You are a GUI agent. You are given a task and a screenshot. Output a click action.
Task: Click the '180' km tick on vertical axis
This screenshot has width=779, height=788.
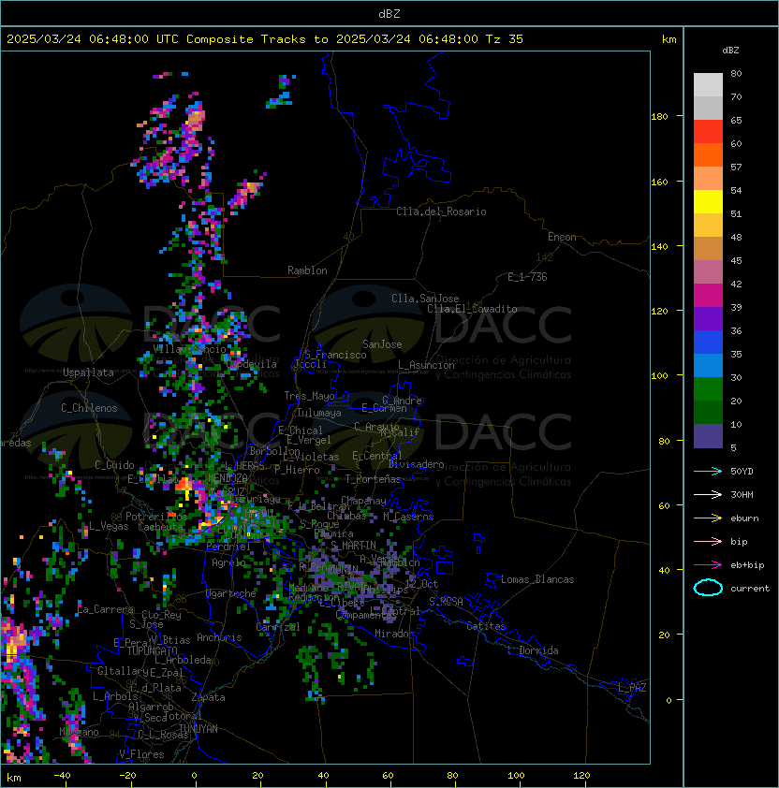[x=659, y=117]
